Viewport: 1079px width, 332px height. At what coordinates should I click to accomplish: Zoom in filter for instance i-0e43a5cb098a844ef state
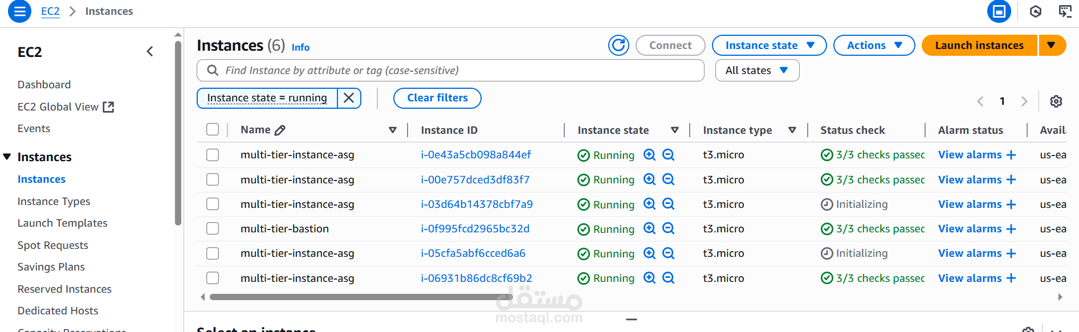[x=649, y=155]
